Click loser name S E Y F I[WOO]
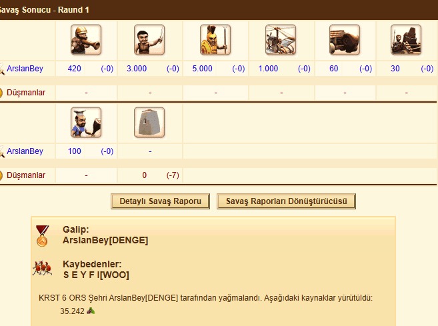 [x=96, y=275]
